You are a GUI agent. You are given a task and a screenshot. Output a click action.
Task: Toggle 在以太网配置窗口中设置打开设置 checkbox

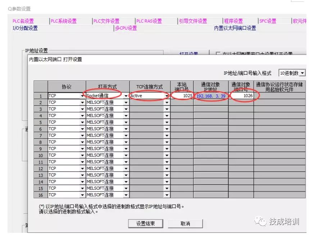[x=218, y=54]
